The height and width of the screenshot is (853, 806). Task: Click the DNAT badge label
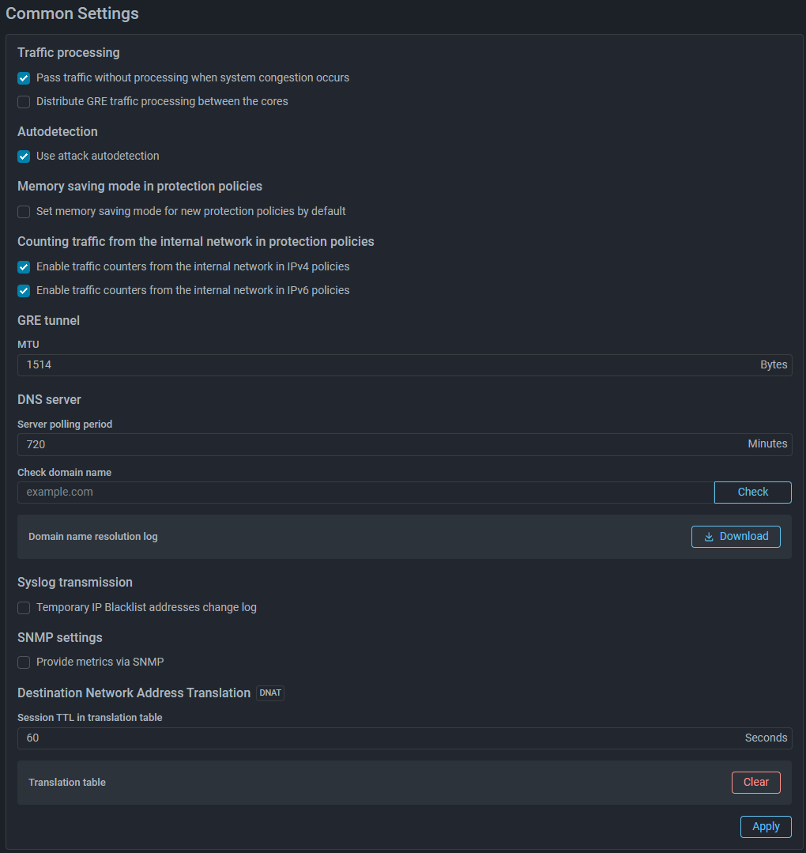coord(270,693)
